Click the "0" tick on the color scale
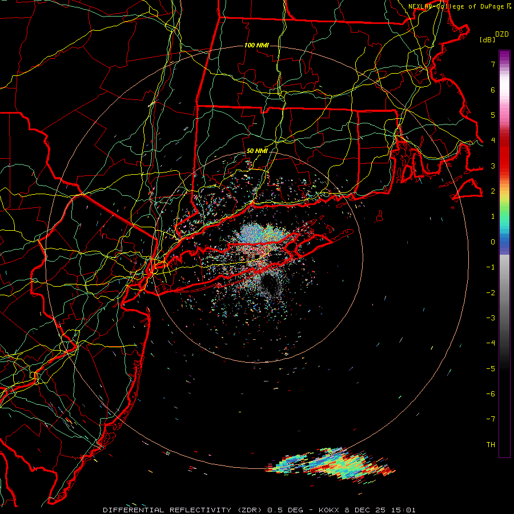Image resolution: width=514 pixels, height=514 pixels. pos(493,242)
